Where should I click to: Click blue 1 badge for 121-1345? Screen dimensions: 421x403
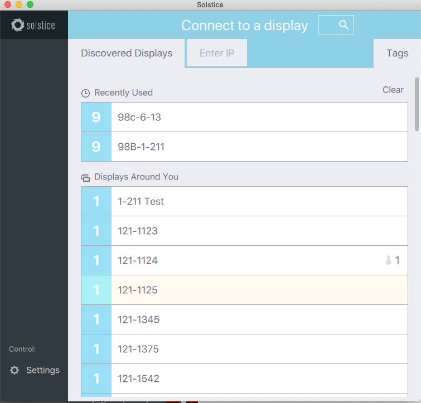click(96, 319)
